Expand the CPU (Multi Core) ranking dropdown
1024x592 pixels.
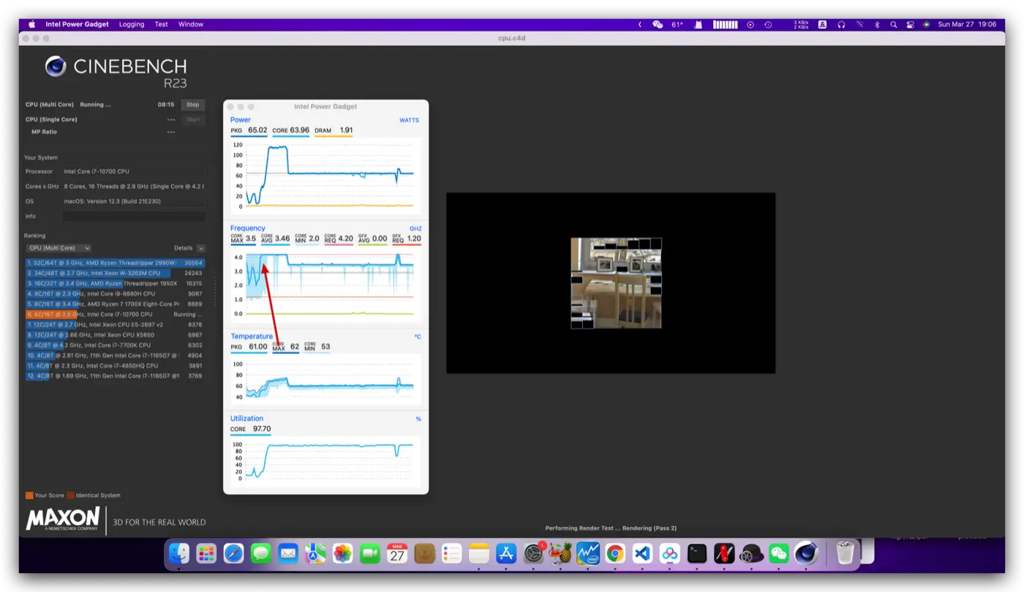click(x=58, y=248)
